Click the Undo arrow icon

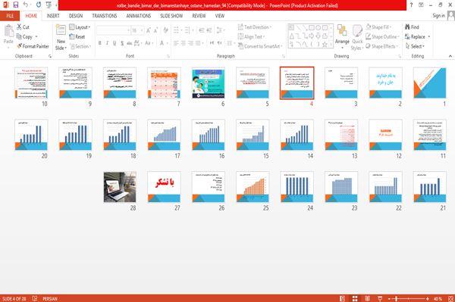pos(26,5)
